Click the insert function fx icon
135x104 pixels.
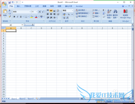coord(33,25)
